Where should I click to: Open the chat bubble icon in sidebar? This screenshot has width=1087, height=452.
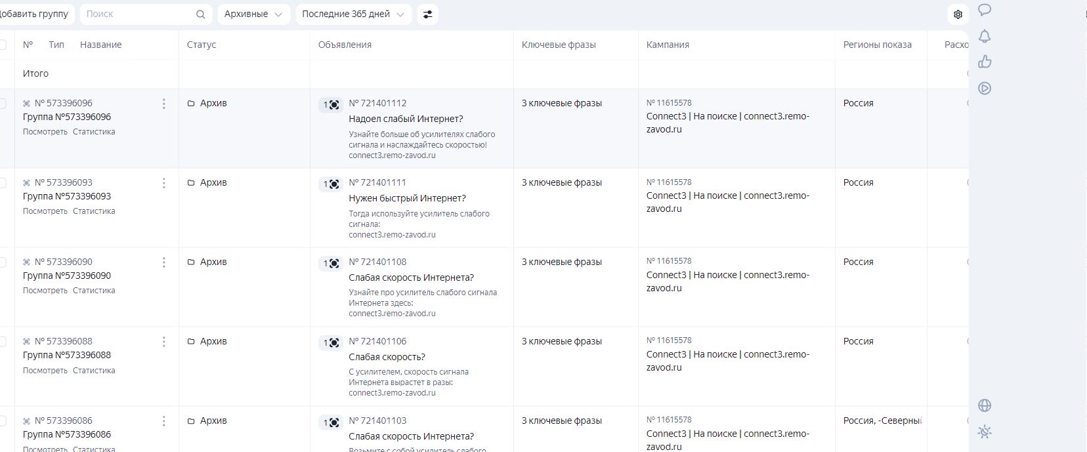point(985,9)
